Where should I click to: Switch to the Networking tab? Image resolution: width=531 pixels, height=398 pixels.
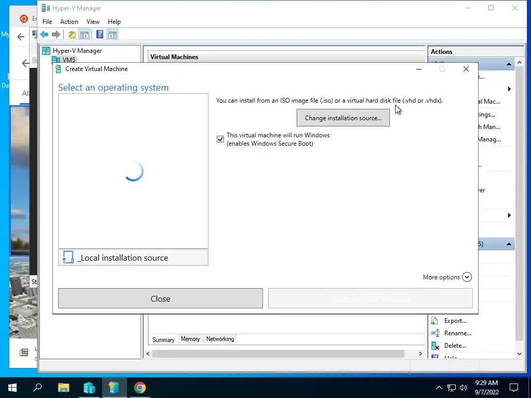click(x=220, y=339)
